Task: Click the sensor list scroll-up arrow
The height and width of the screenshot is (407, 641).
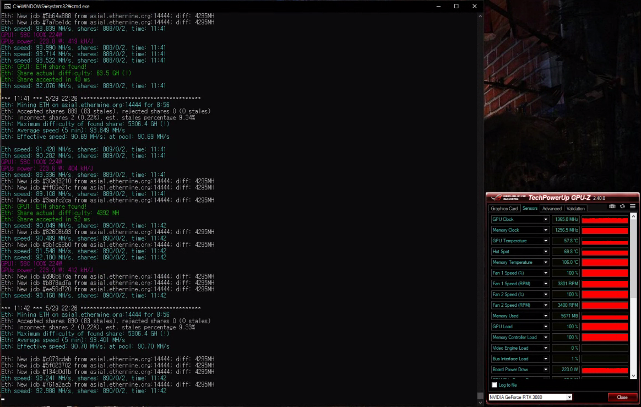Action: click(x=633, y=216)
